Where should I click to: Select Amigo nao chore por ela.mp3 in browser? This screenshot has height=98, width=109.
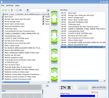pos(17,19)
